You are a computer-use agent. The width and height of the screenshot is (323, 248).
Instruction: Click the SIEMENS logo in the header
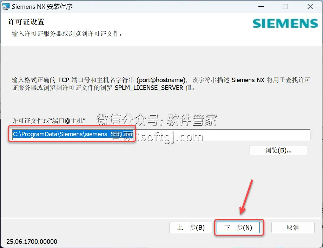coord(285,23)
